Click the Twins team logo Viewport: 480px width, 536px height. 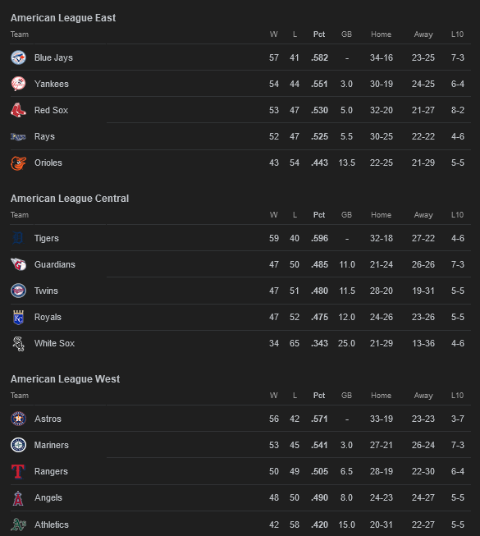[18, 291]
